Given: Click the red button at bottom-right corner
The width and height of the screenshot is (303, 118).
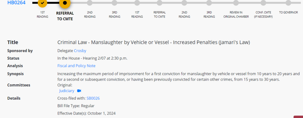Looking at the screenshot, I should coord(298,117).
